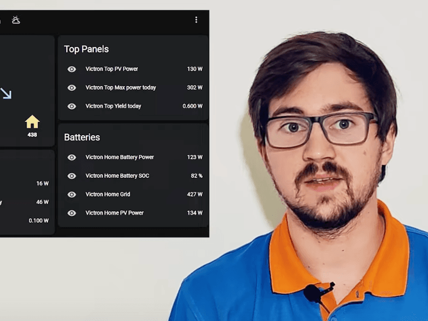Click eye icon for Victron Top Yield today

point(72,106)
